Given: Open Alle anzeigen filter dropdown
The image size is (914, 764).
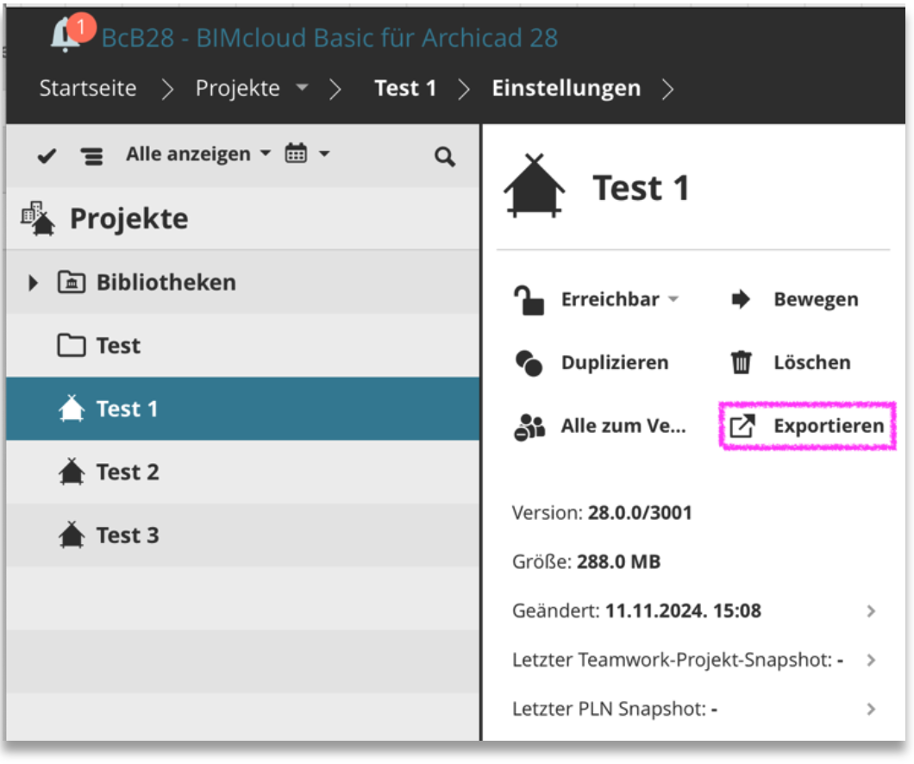Looking at the screenshot, I should (198, 153).
